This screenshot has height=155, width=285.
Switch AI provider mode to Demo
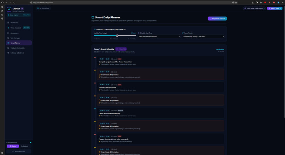(13, 146)
